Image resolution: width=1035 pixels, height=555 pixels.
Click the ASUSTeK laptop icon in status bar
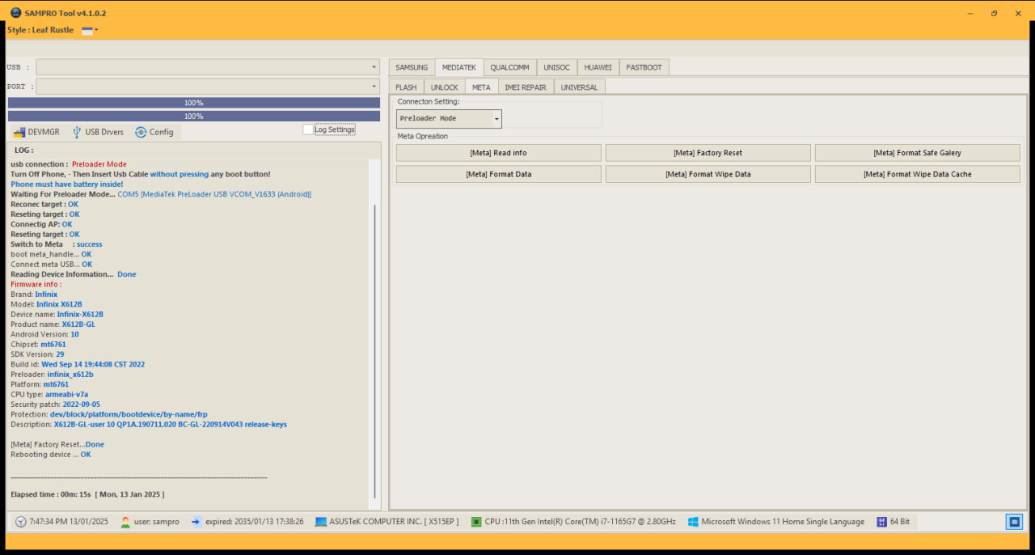click(321, 522)
